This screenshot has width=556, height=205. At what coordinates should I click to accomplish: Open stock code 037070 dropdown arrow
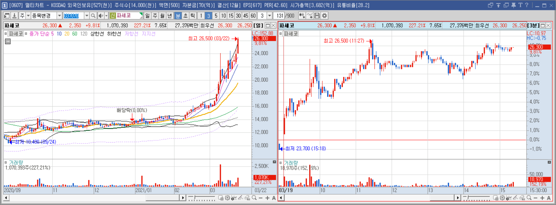(x=87, y=16)
